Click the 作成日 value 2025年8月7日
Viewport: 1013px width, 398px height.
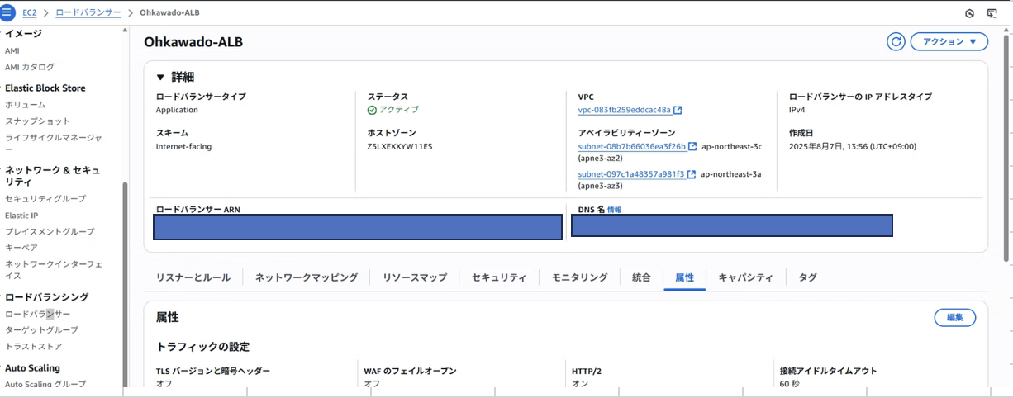point(853,146)
